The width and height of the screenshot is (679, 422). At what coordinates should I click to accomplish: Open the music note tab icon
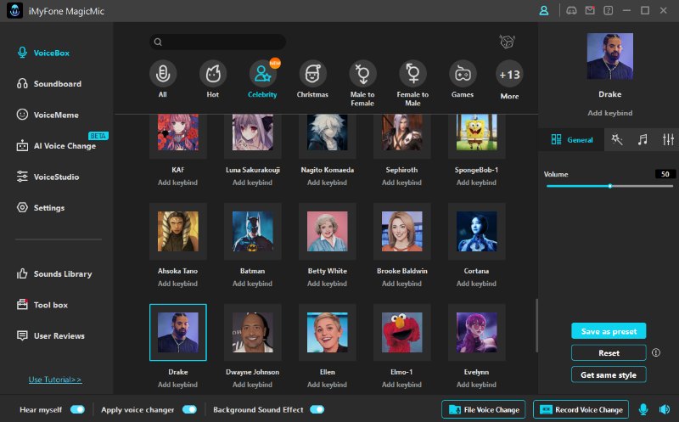(x=643, y=139)
